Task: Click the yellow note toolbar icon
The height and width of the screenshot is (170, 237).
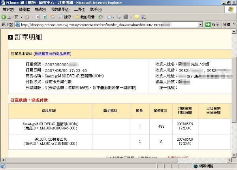Action: (x=137, y=17)
